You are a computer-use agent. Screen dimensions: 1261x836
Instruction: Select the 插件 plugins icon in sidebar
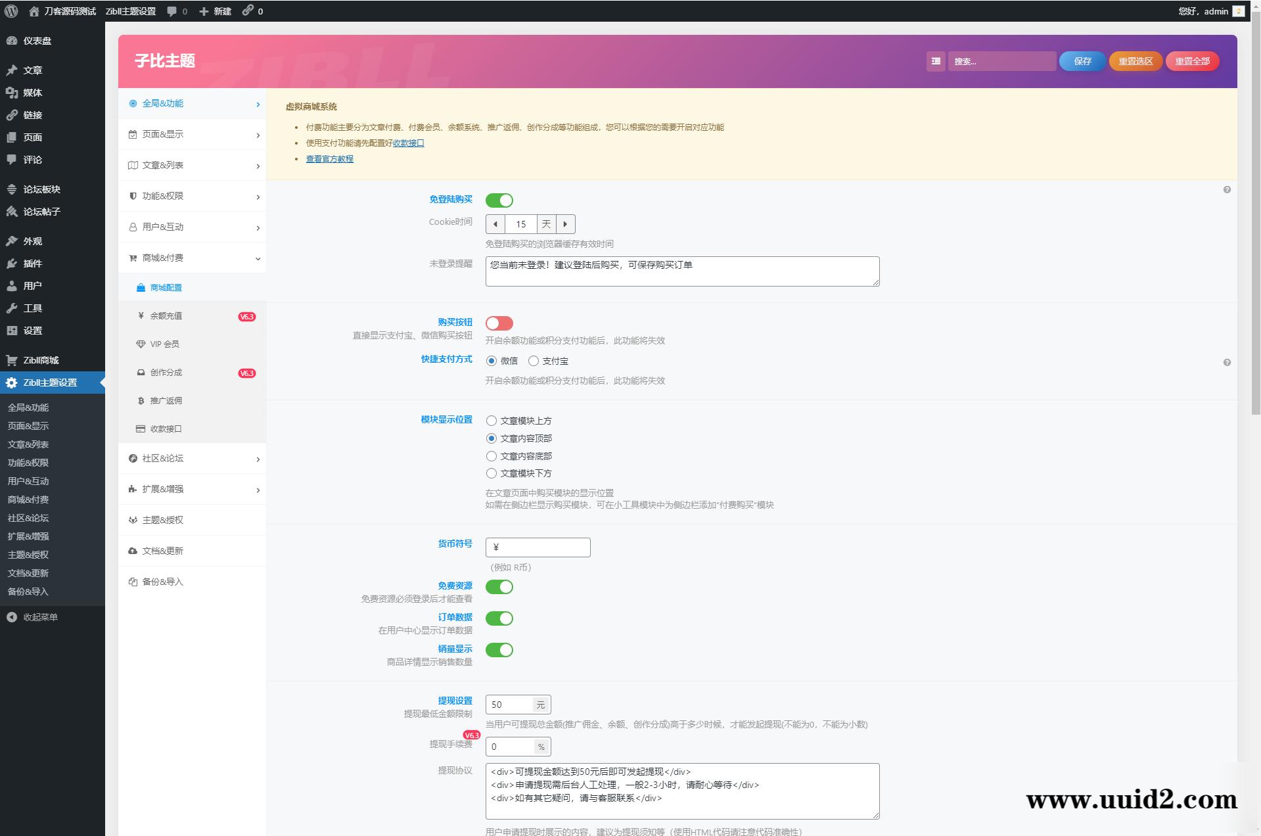(x=12, y=264)
